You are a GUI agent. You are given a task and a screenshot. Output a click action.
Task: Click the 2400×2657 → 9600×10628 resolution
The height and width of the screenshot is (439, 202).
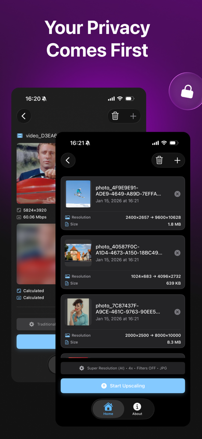(153, 217)
